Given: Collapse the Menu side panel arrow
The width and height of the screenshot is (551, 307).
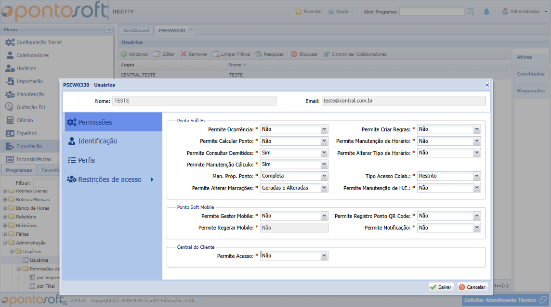Looking at the screenshot, I should pyautogui.click(x=109, y=30).
